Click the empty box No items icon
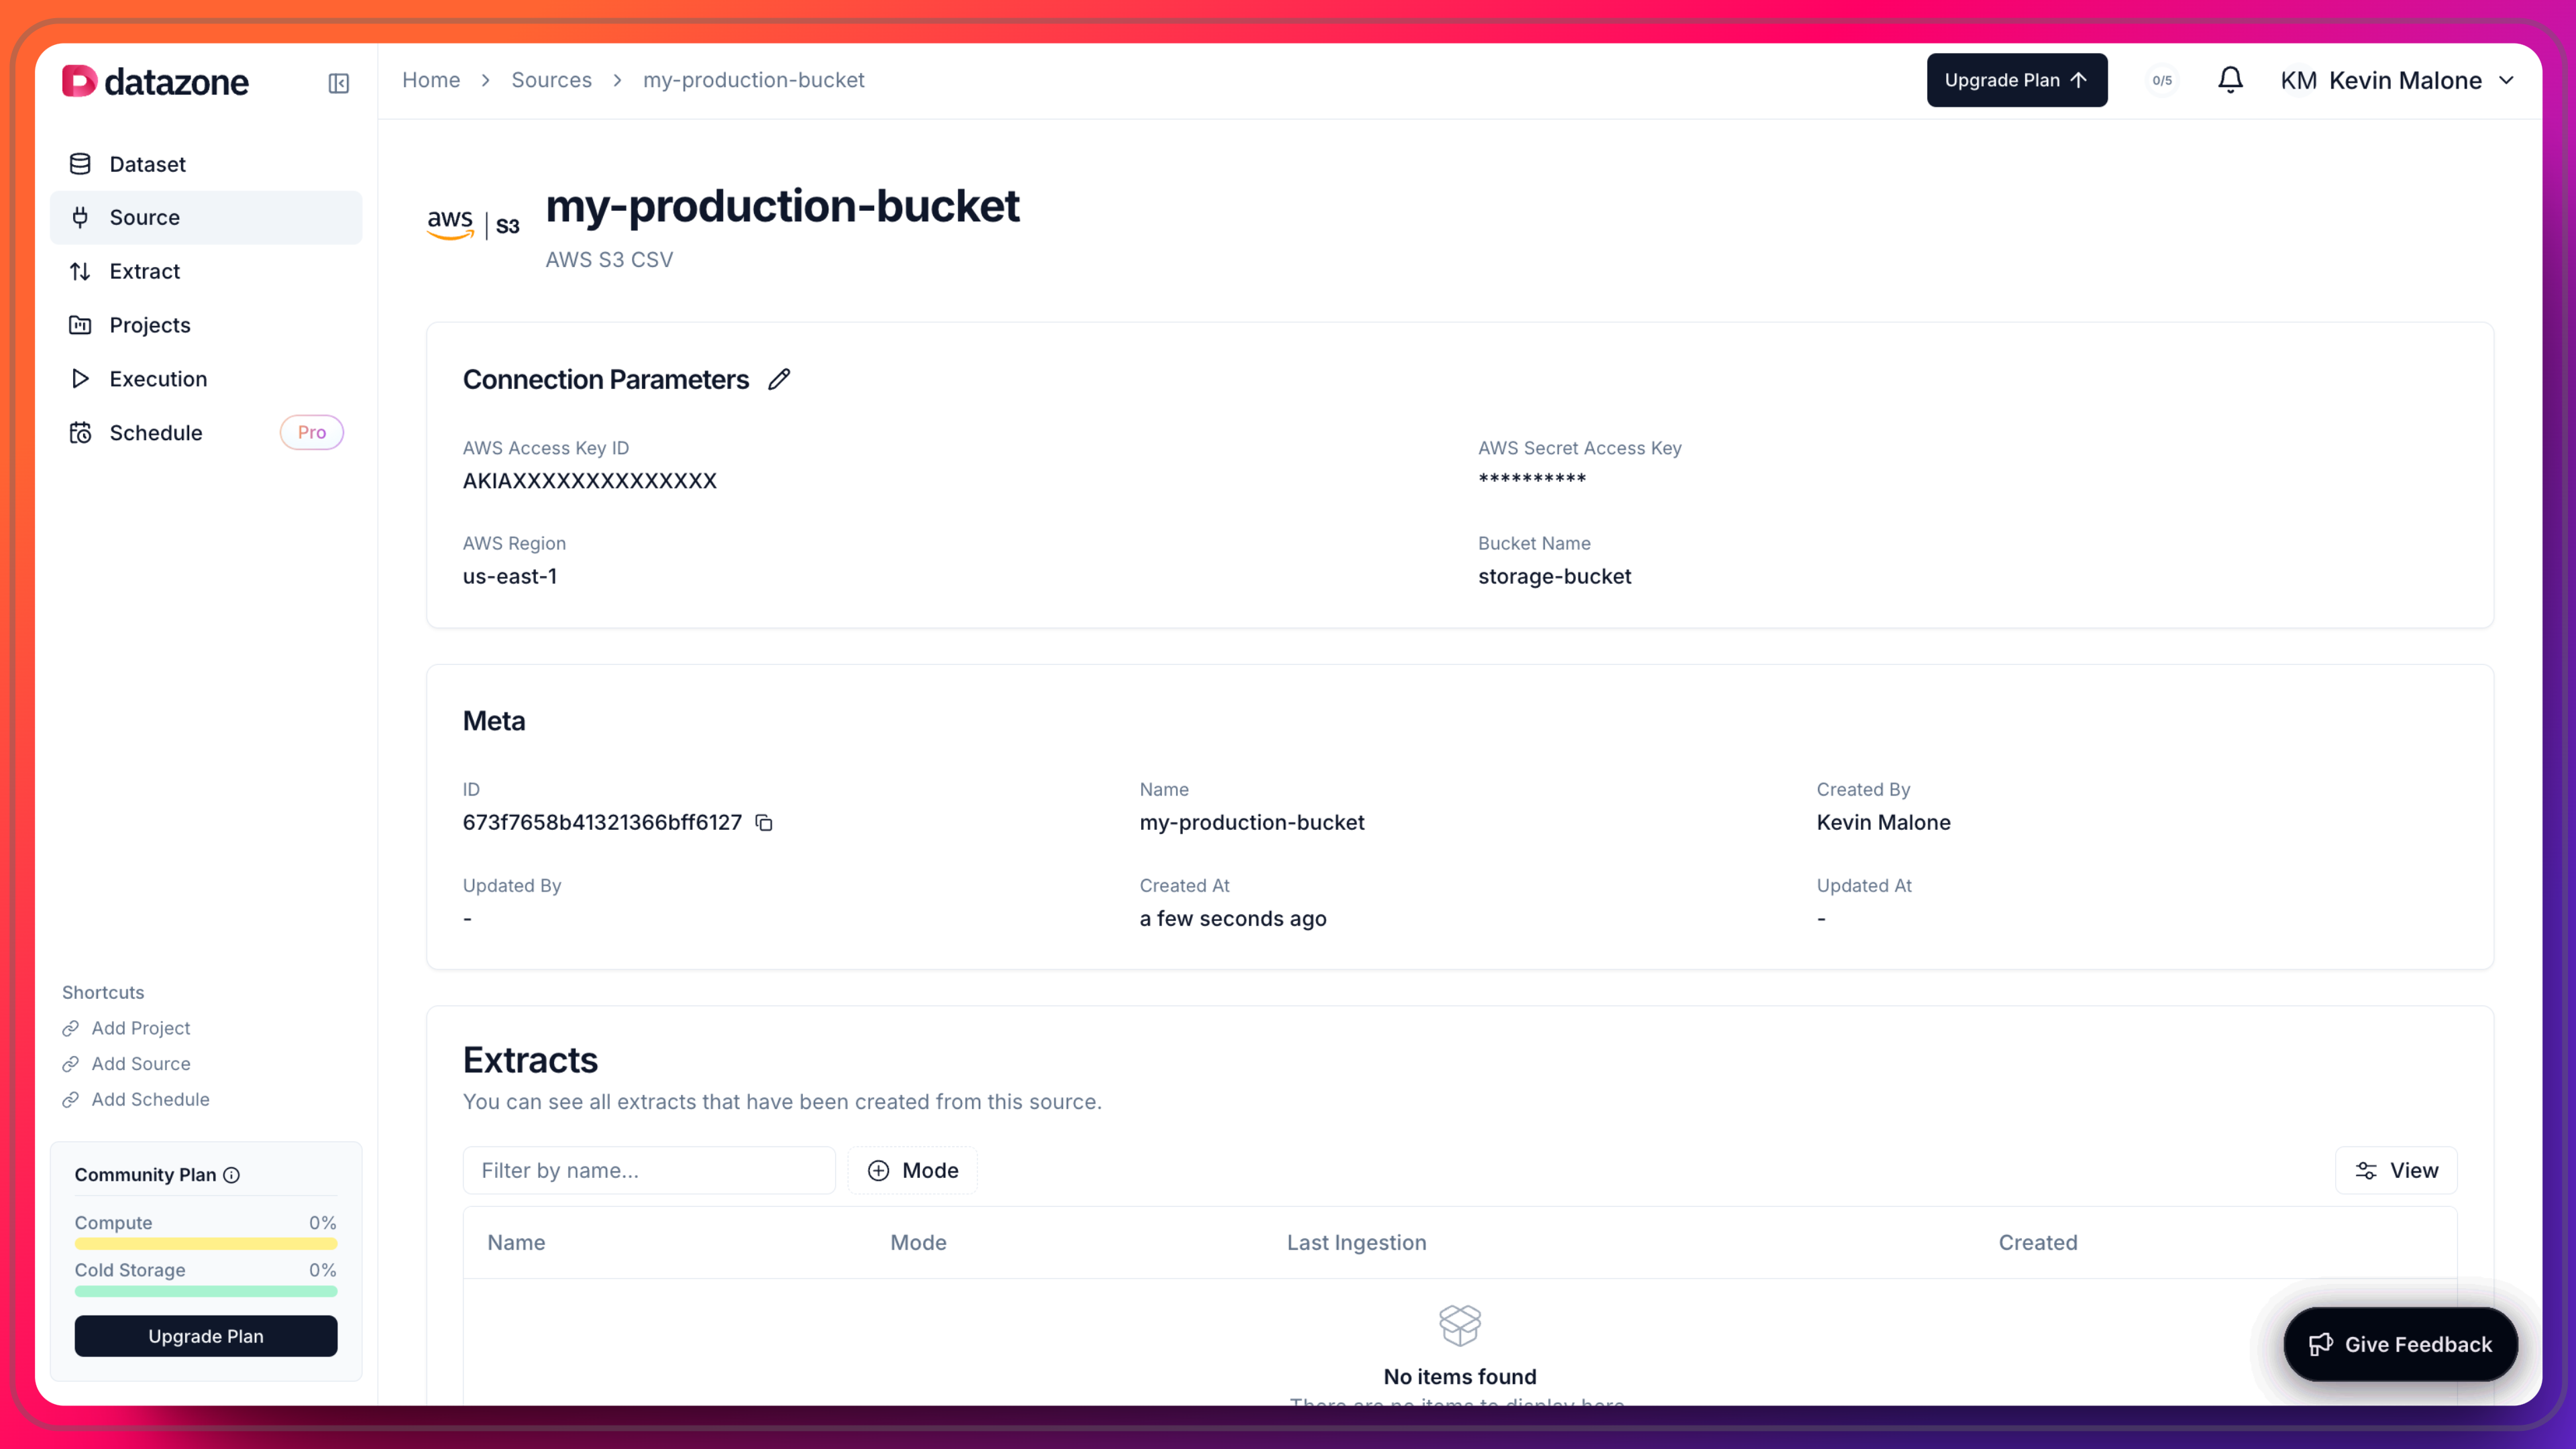Screen dimensions: 2576x1449 [x=1460, y=1326]
